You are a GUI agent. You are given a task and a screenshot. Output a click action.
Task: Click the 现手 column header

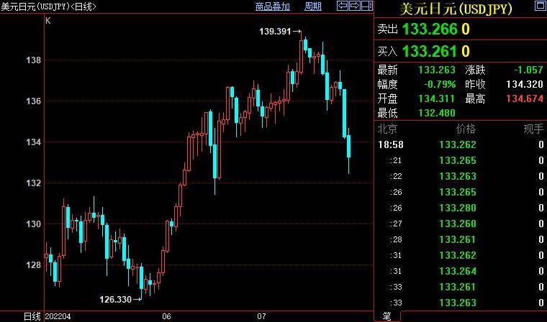point(533,129)
